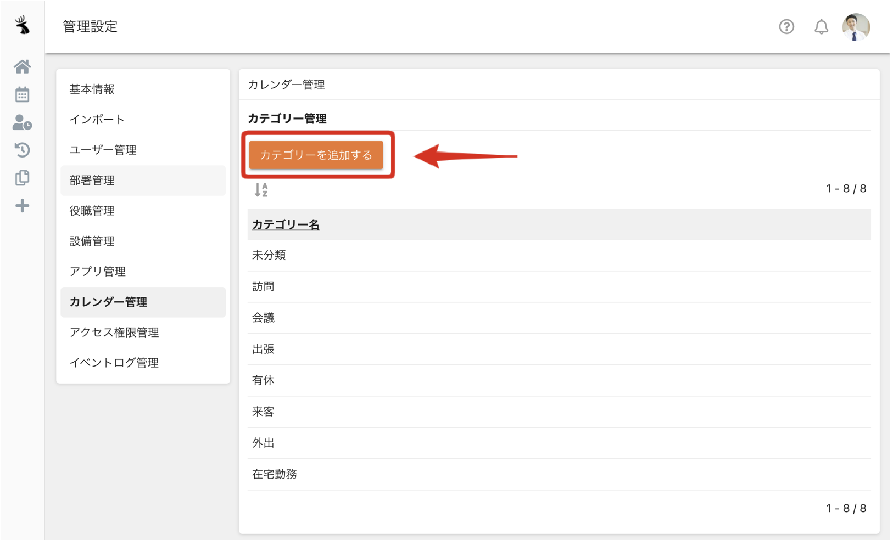Go to アクセス権限管理 settings
The height and width of the screenshot is (540, 893).
pyautogui.click(x=114, y=333)
